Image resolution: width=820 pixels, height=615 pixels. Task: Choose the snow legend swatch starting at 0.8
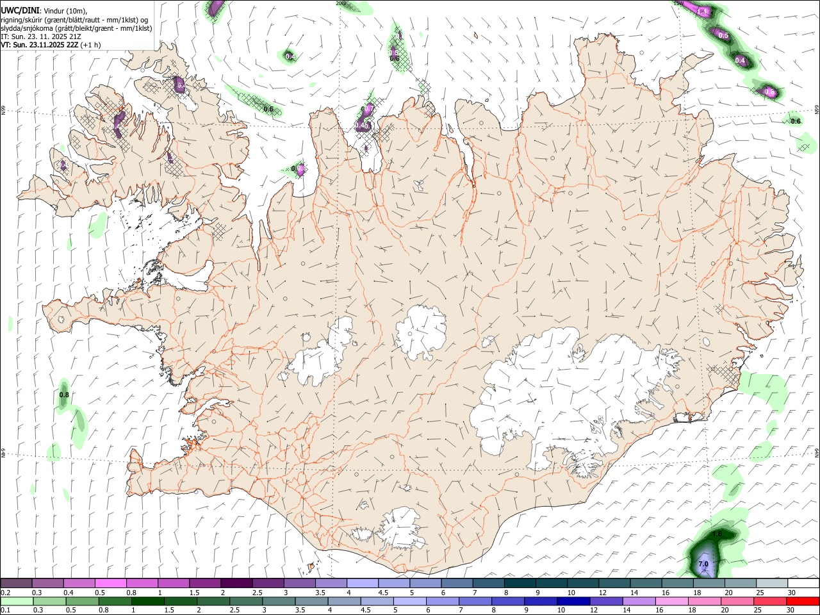pos(142,583)
